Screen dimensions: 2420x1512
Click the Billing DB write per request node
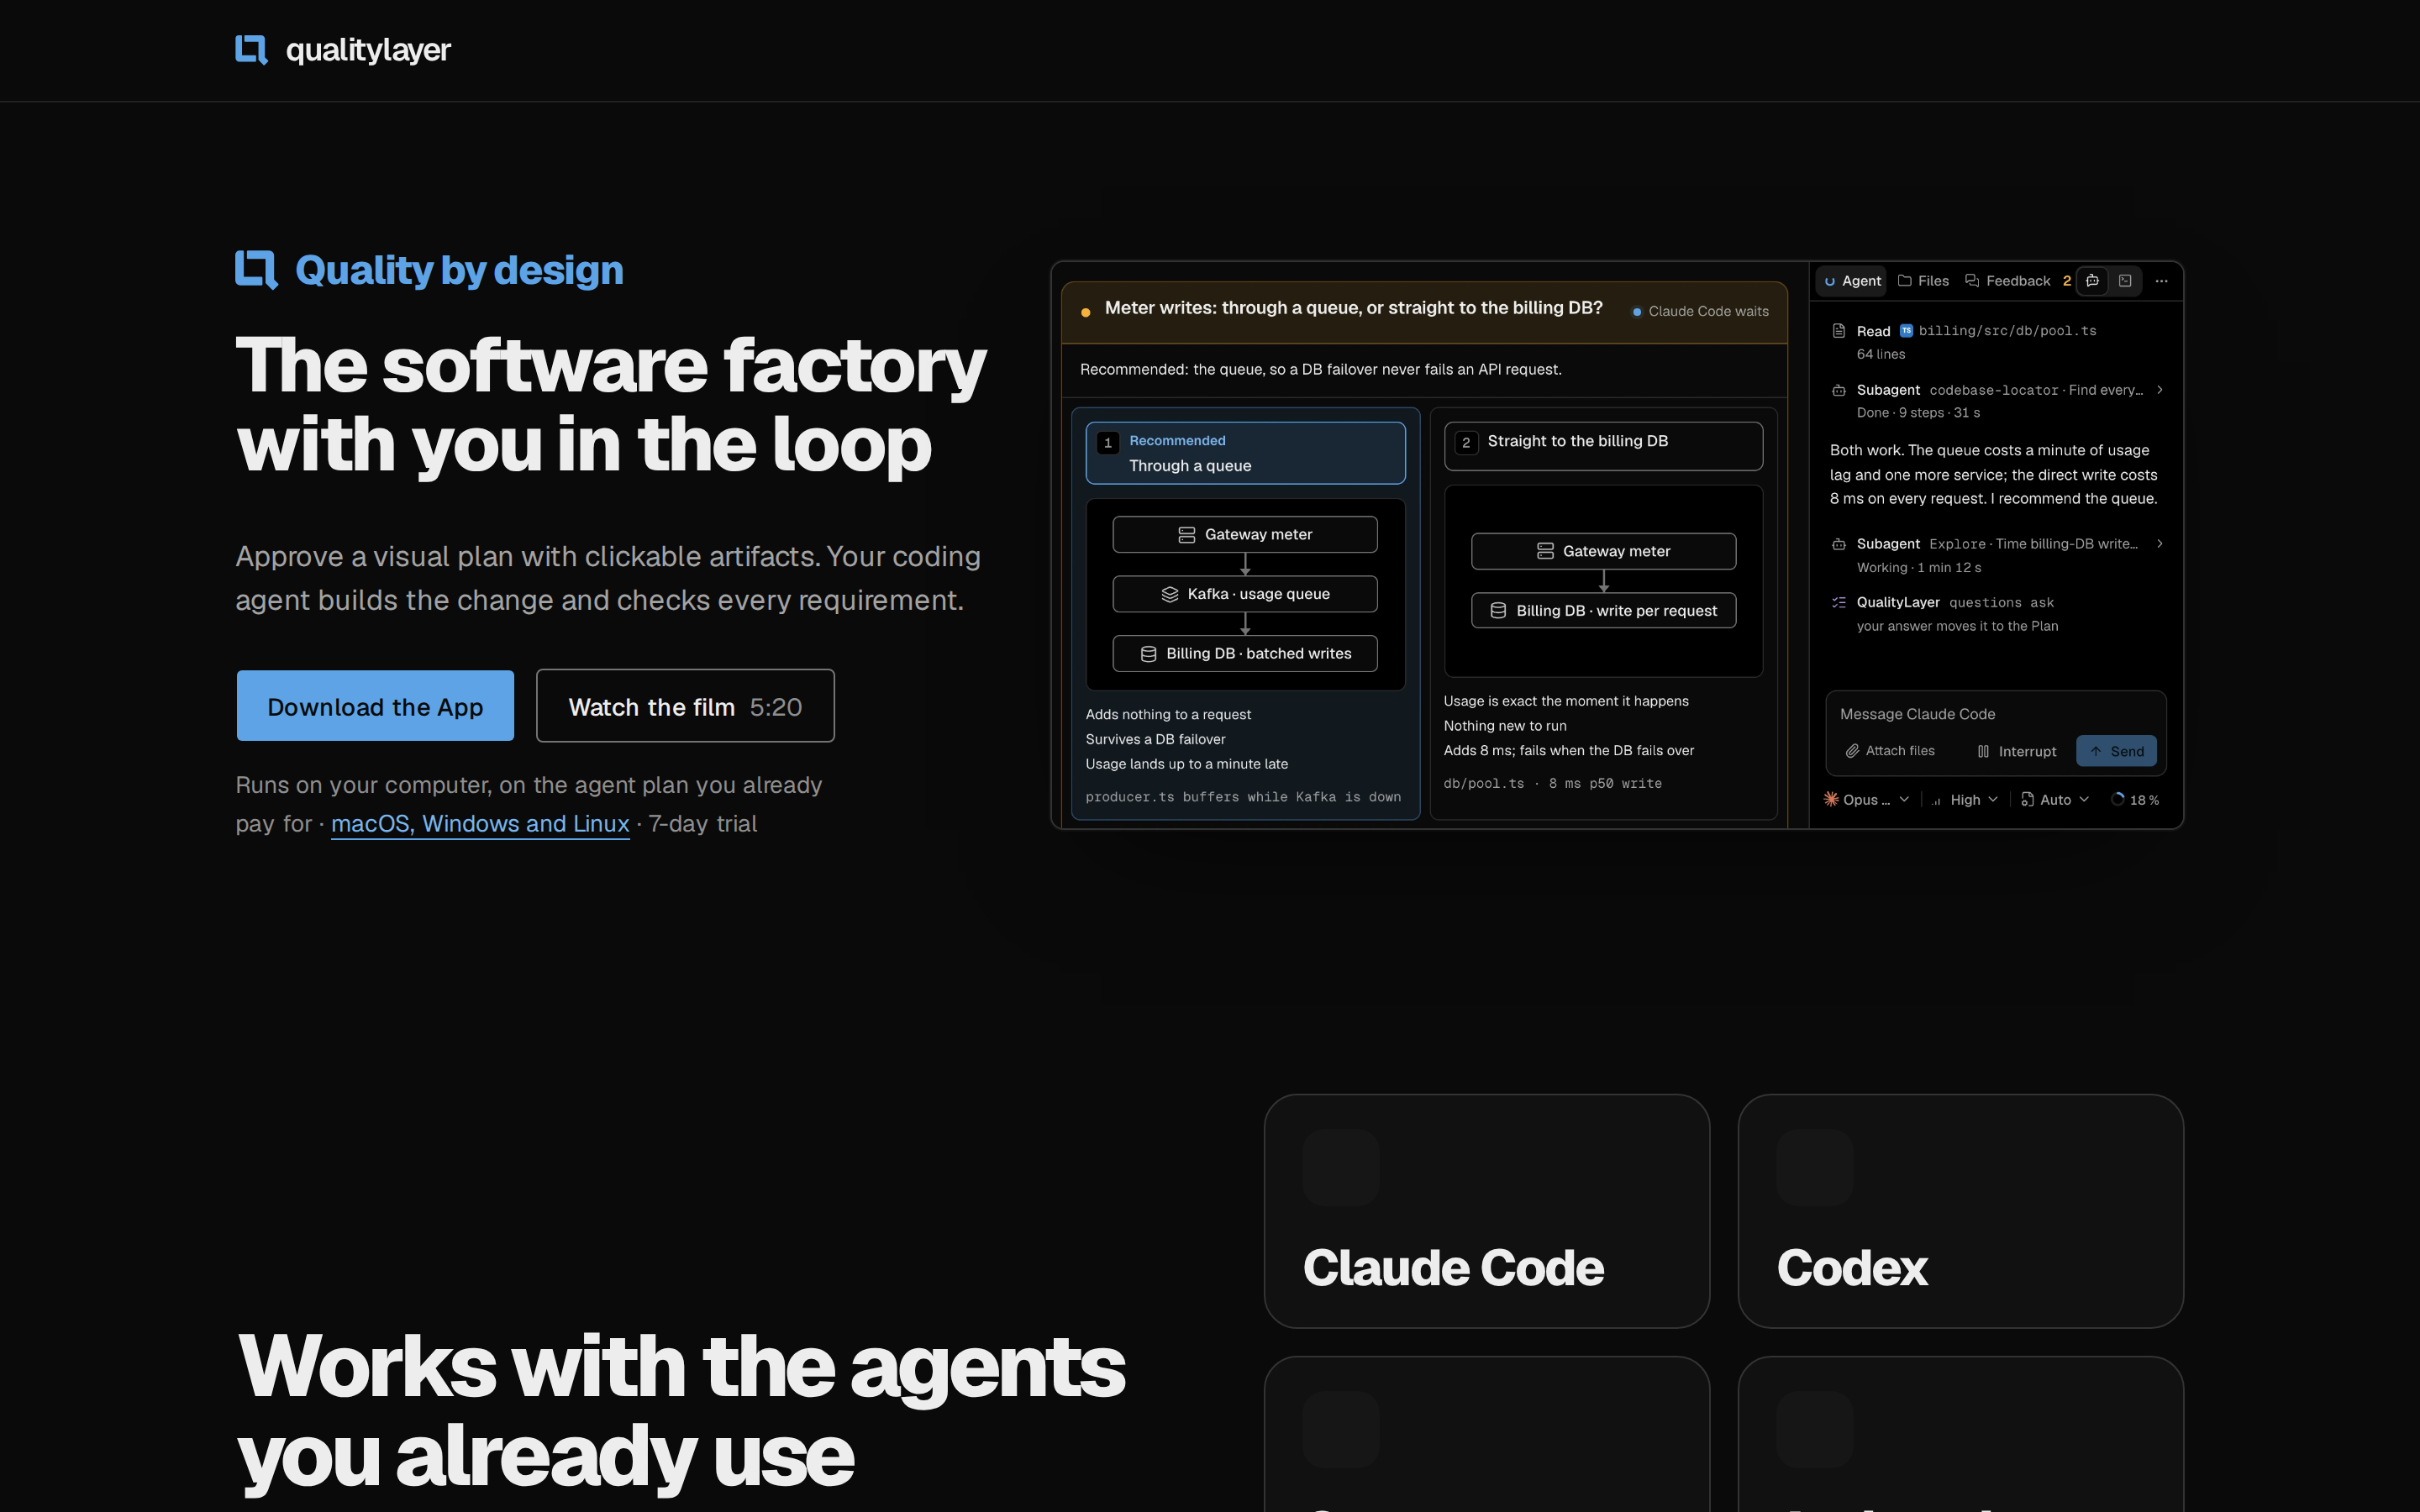tap(1603, 610)
